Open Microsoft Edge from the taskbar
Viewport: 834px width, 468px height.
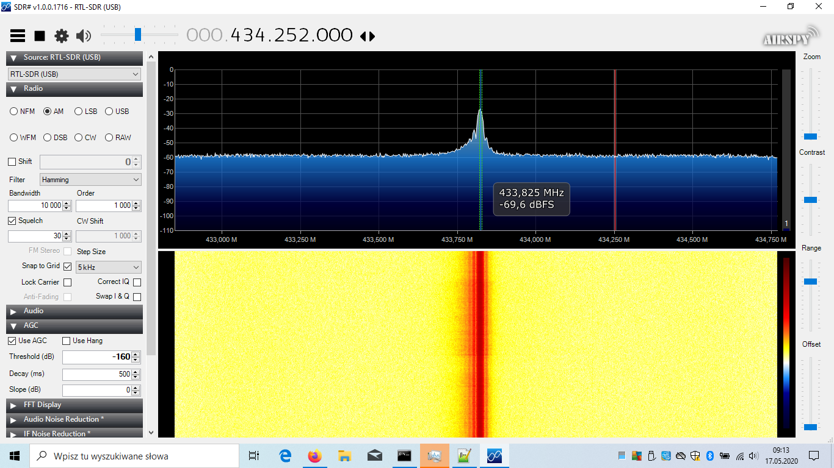285,456
